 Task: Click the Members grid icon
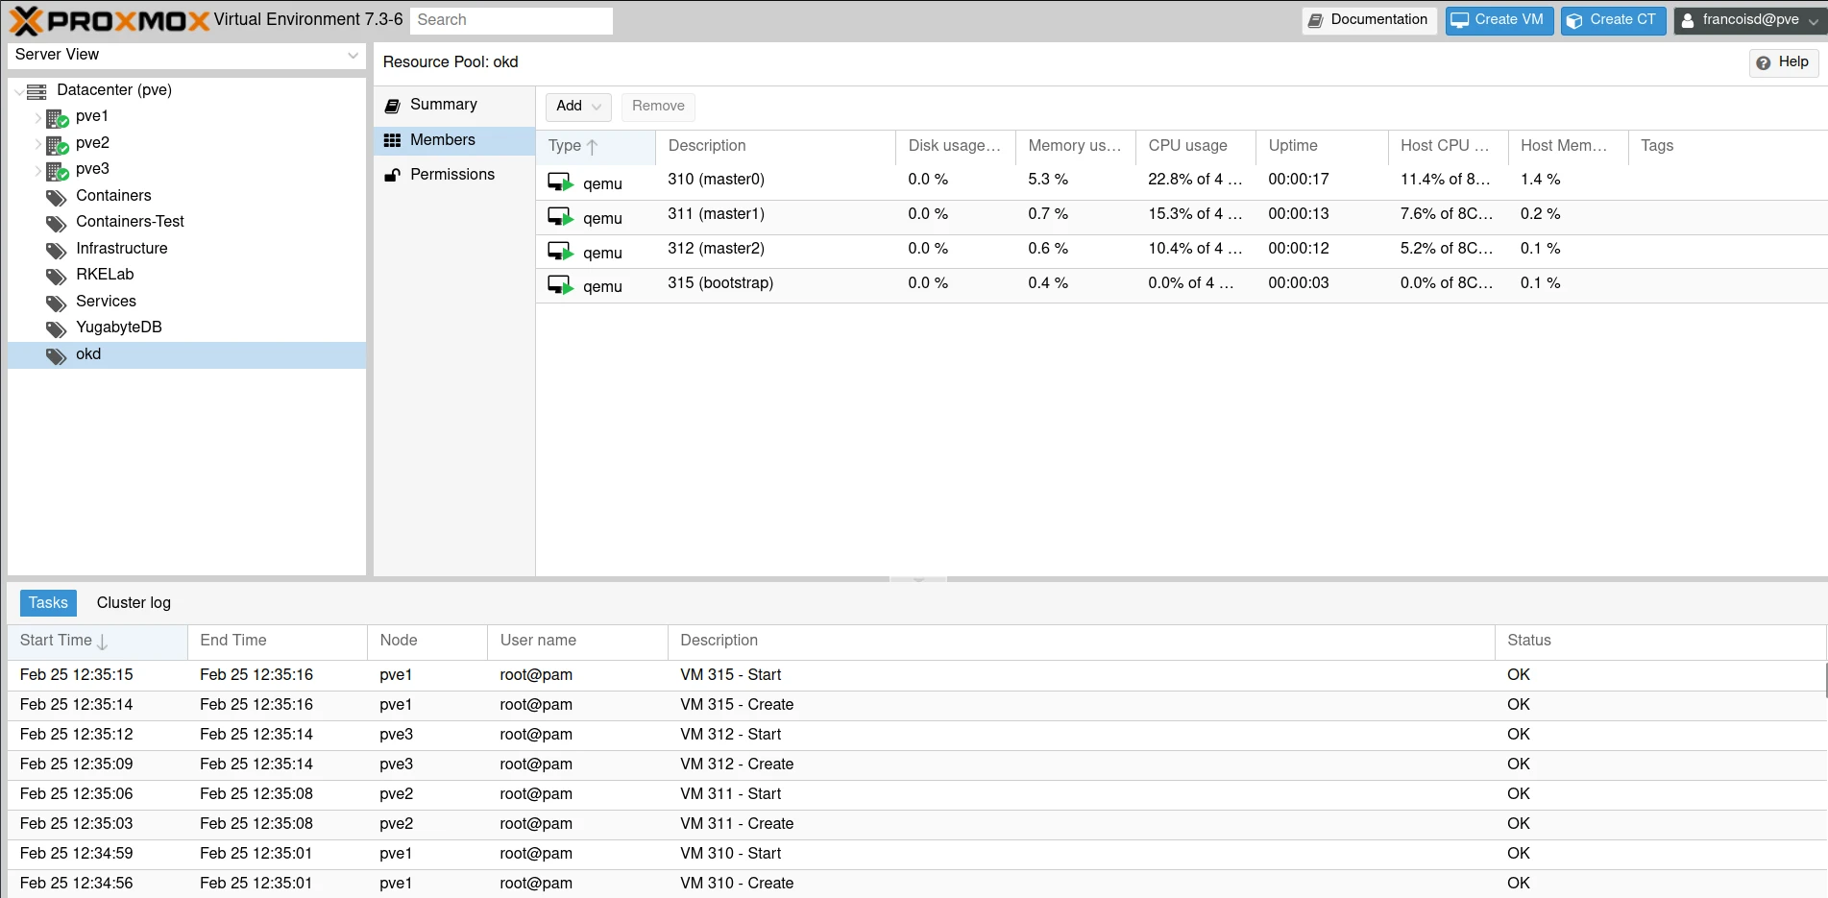pyautogui.click(x=392, y=140)
